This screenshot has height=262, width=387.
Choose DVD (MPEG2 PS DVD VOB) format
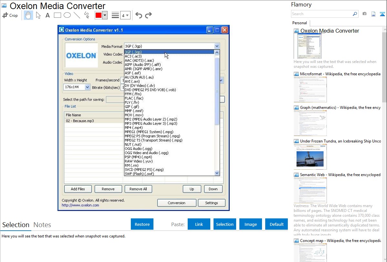click(169, 90)
